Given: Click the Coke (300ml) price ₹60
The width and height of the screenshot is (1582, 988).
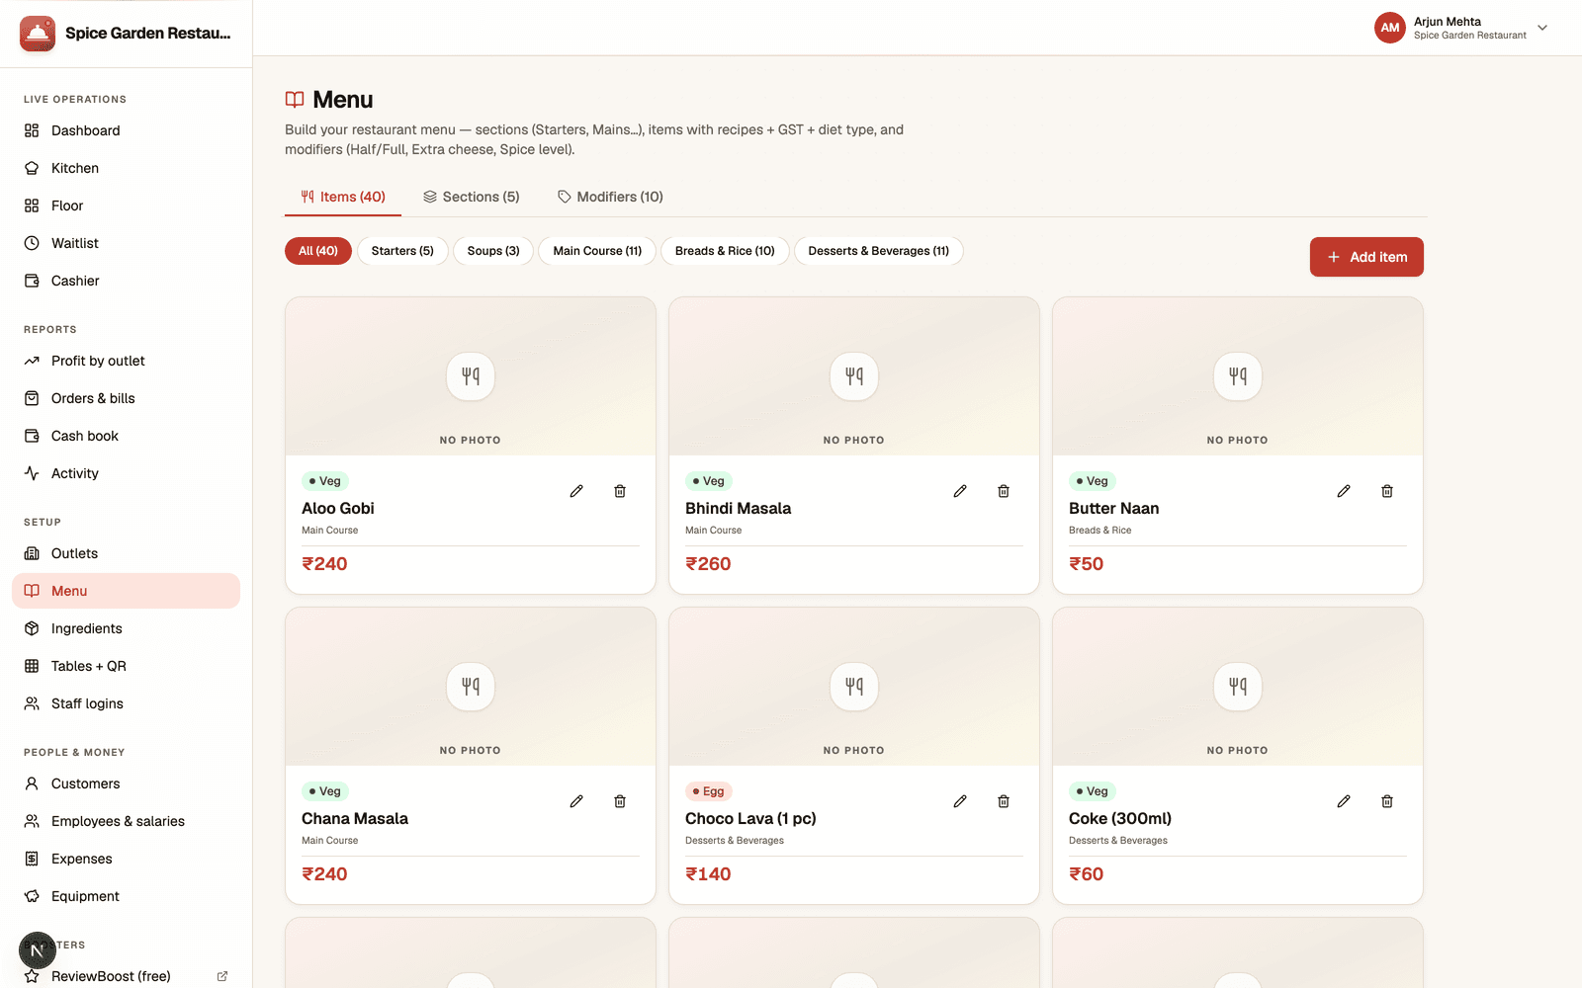Looking at the screenshot, I should click(1086, 874).
